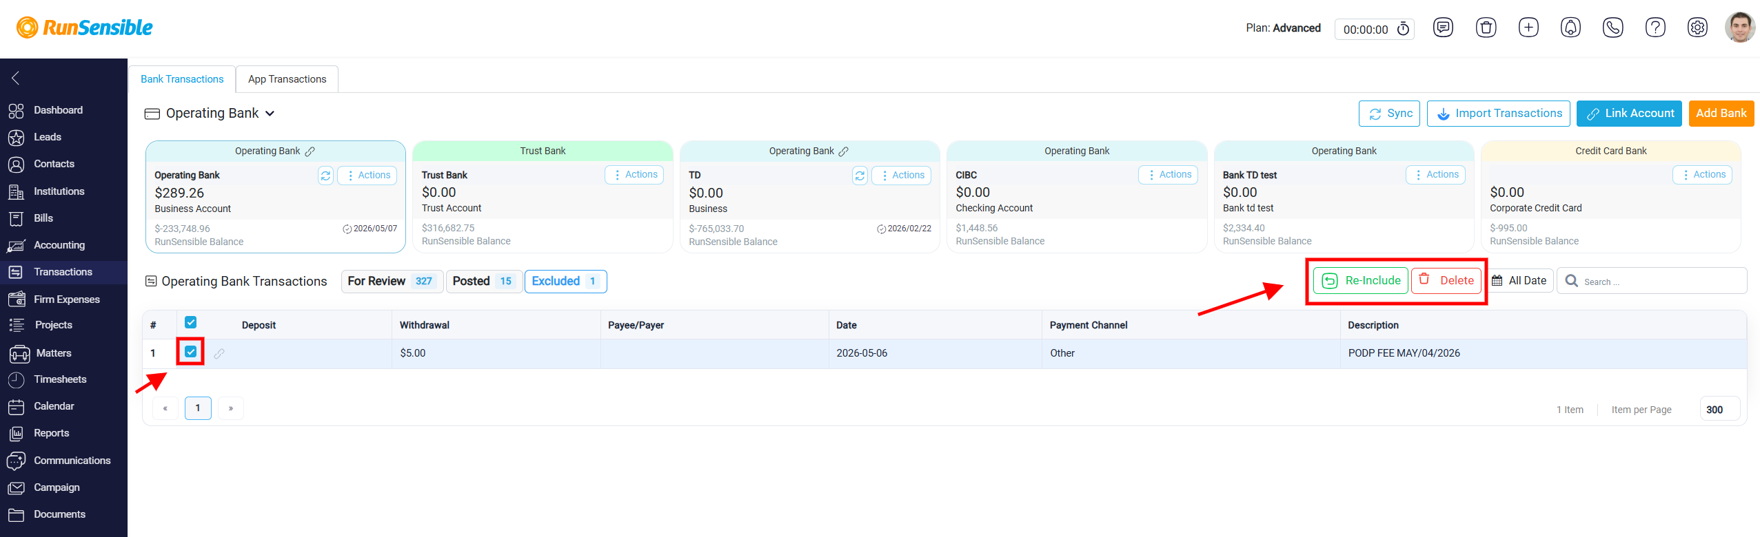This screenshot has height=537, width=1760.
Task: Refresh the Operating Bank $289.26 card
Action: pyautogui.click(x=325, y=176)
